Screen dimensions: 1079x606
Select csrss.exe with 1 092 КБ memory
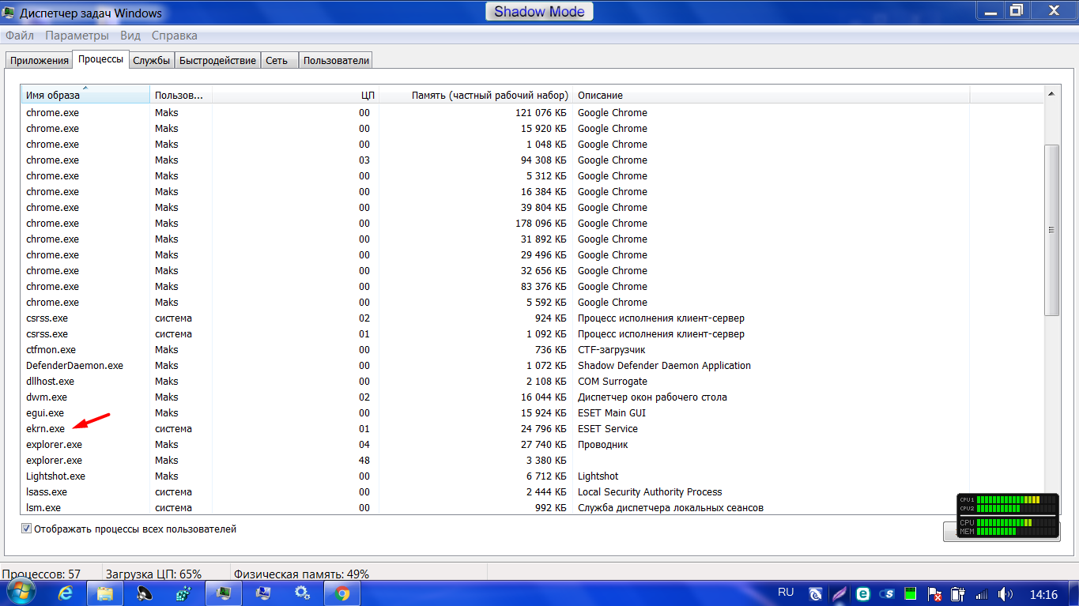tap(532, 334)
